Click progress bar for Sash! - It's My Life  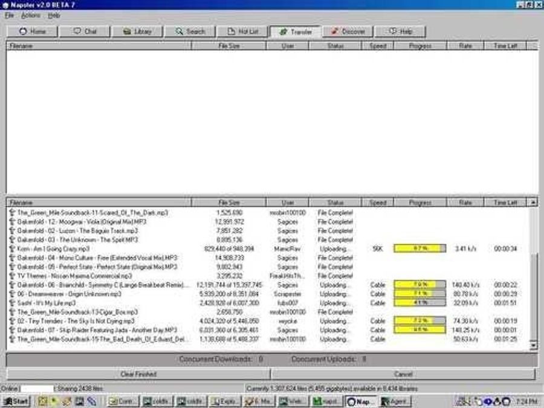(x=420, y=303)
